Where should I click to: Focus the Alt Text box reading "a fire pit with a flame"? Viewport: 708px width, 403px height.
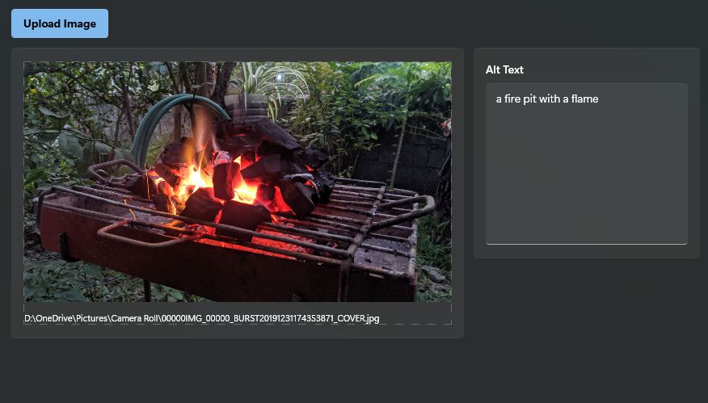[x=587, y=164]
